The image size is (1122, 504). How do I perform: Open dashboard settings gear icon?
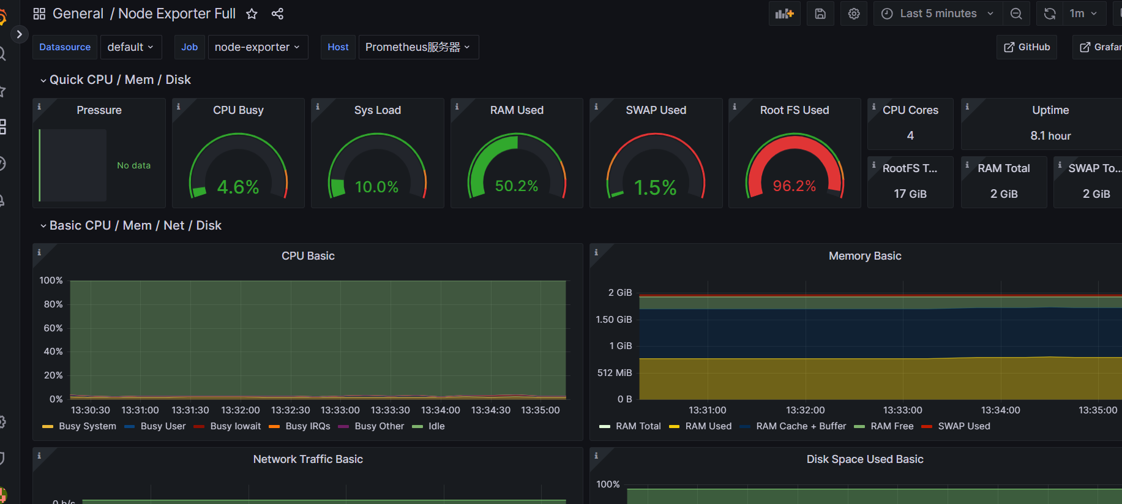coord(854,13)
